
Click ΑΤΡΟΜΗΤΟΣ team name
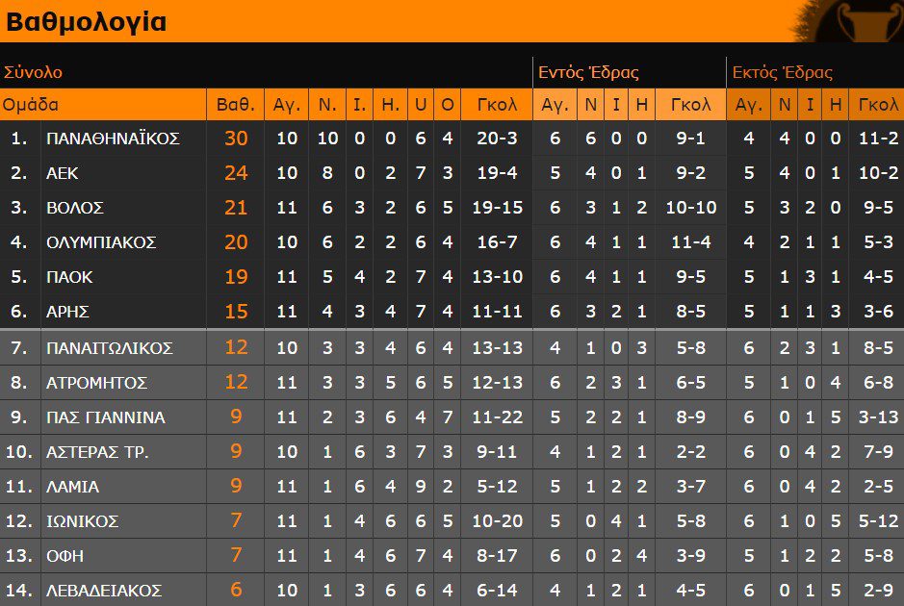pyautogui.click(x=97, y=383)
